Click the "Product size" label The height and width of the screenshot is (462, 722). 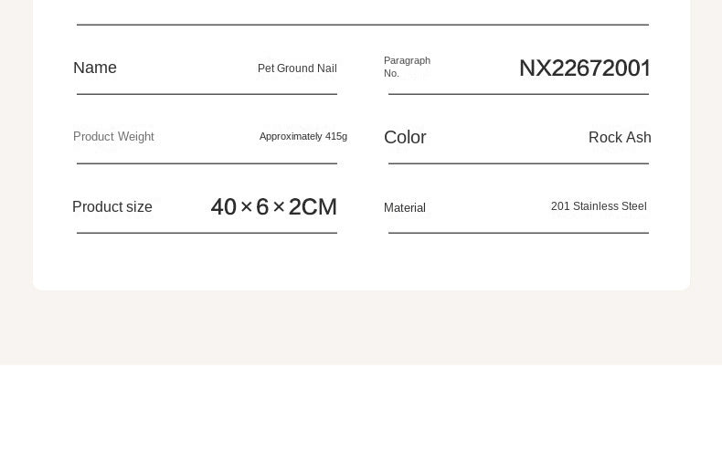(112, 207)
